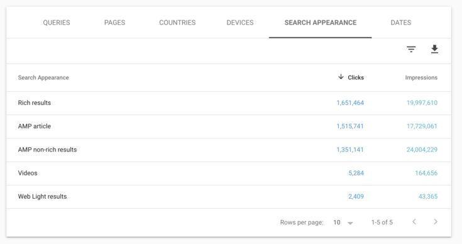462x244 pixels.
Task: Click the 43,365 impressions value
Action: point(428,197)
